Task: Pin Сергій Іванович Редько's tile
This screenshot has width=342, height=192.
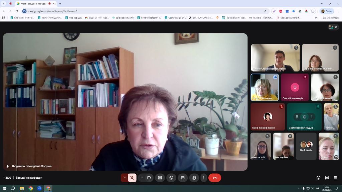Action: (x=296, y=117)
